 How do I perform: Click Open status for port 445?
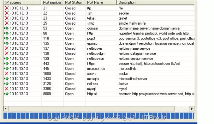69,69
